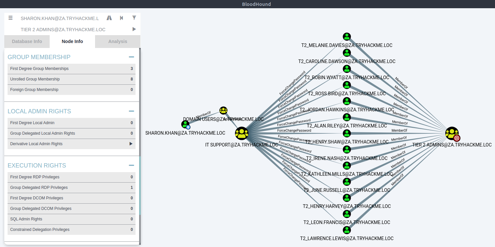
Task: Show Group Delegated DCOM Privileges
Action: pos(71,209)
